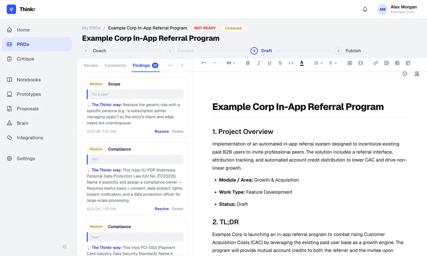
Task: Open panel more options ellipsis
Action: pyautogui.click(x=170, y=65)
